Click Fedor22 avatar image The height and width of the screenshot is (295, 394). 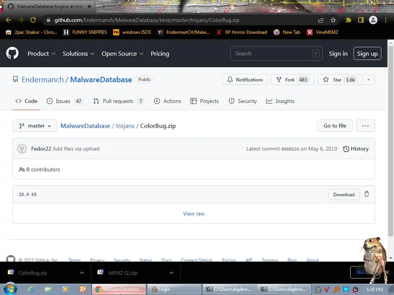point(22,149)
